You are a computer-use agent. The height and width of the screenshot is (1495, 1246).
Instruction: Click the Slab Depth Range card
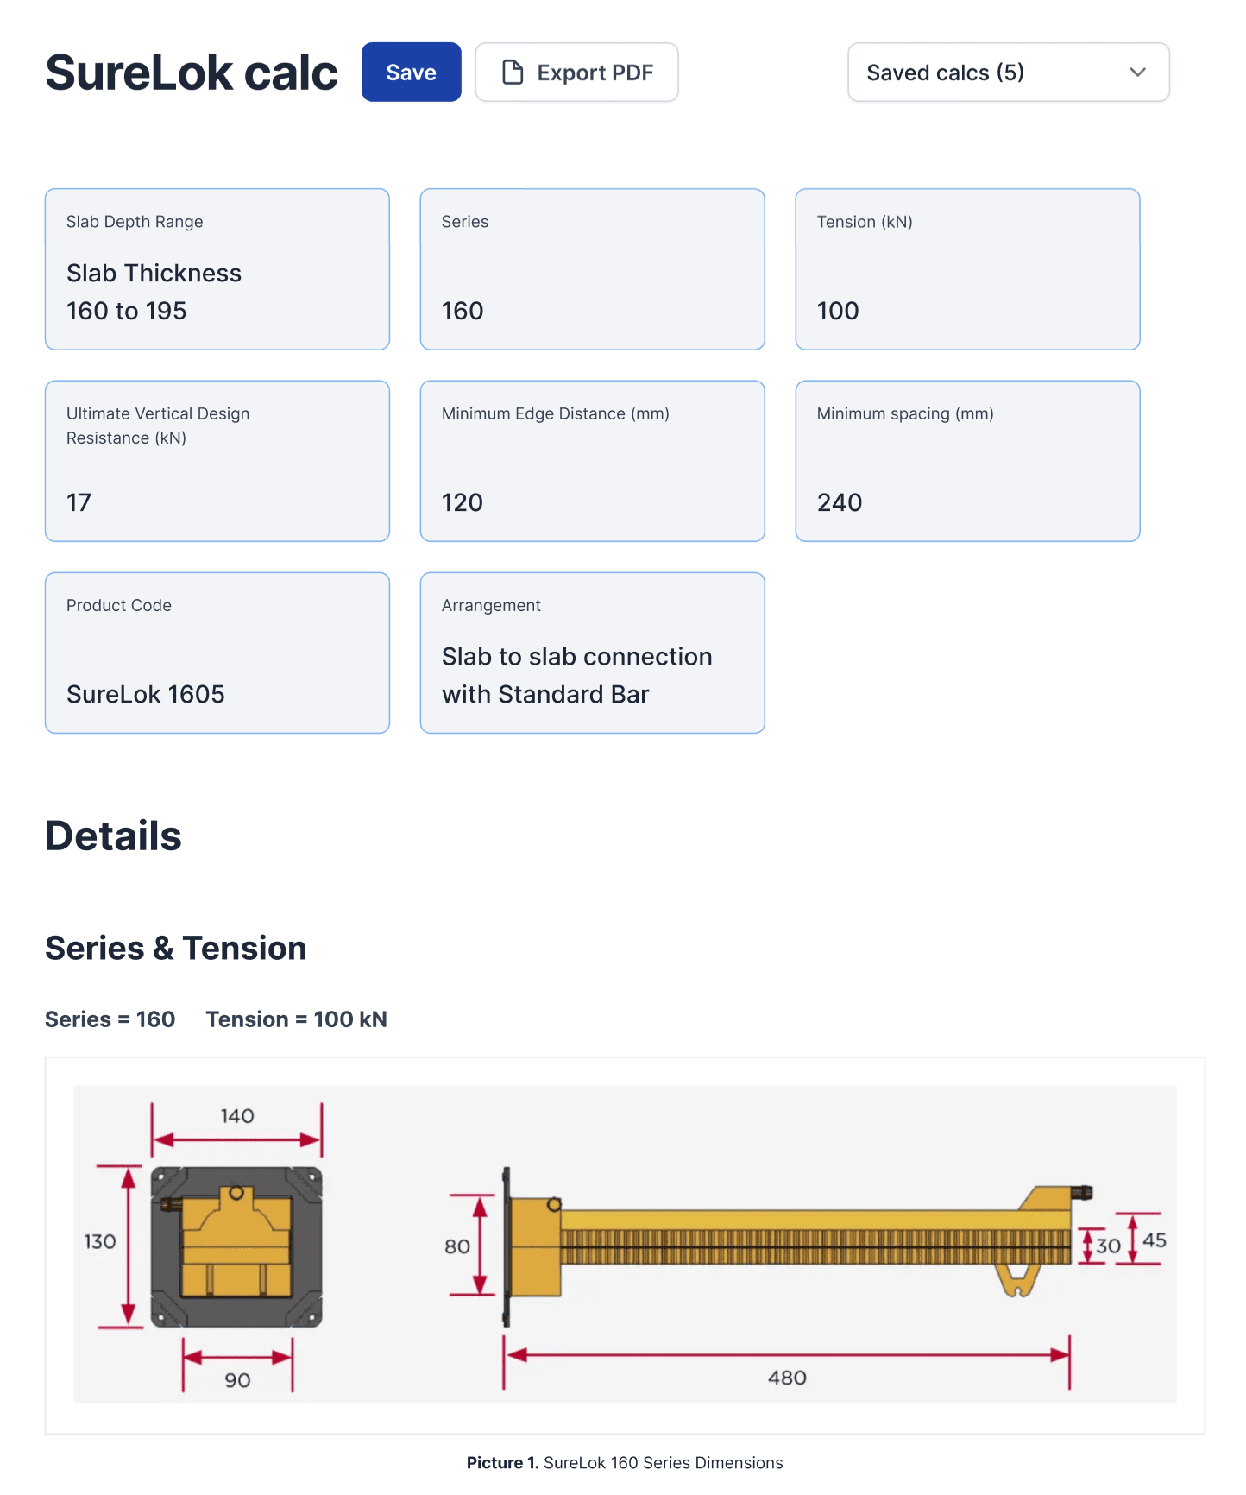(x=217, y=269)
